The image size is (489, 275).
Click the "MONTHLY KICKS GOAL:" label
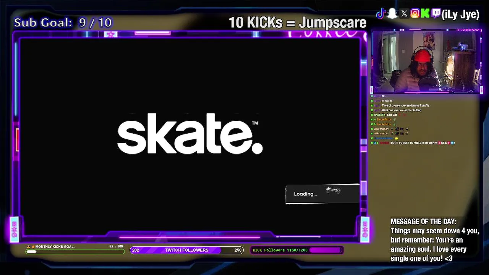click(x=55, y=247)
